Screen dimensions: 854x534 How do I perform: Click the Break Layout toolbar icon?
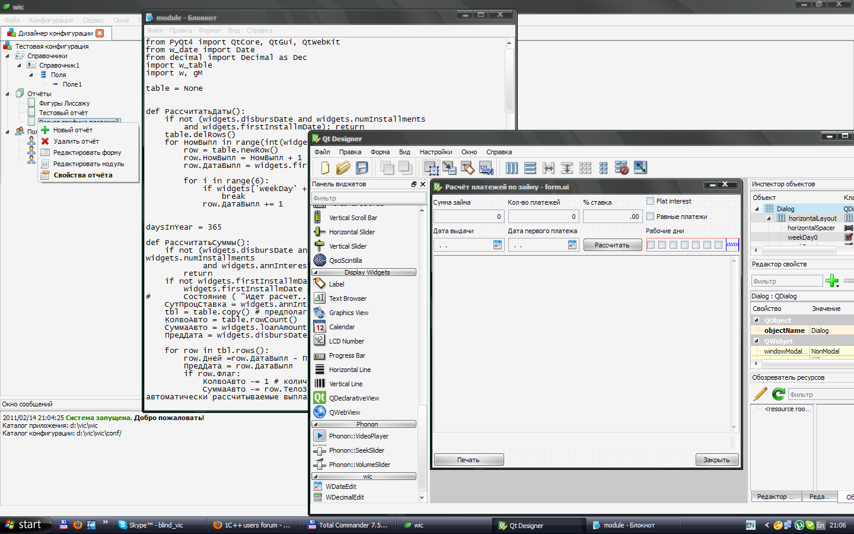(x=622, y=168)
